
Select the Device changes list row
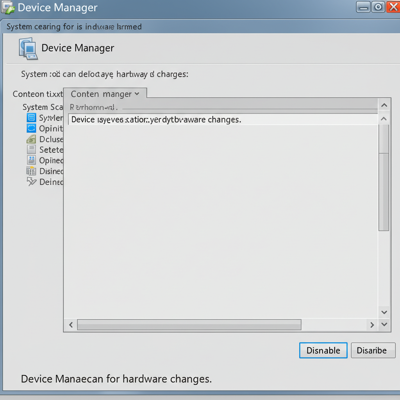[x=223, y=120]
